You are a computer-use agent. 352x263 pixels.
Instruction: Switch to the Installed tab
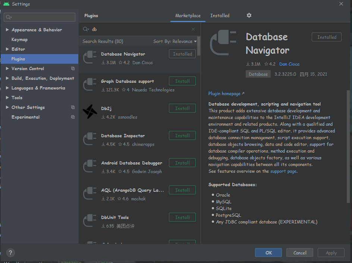(220, 16)
